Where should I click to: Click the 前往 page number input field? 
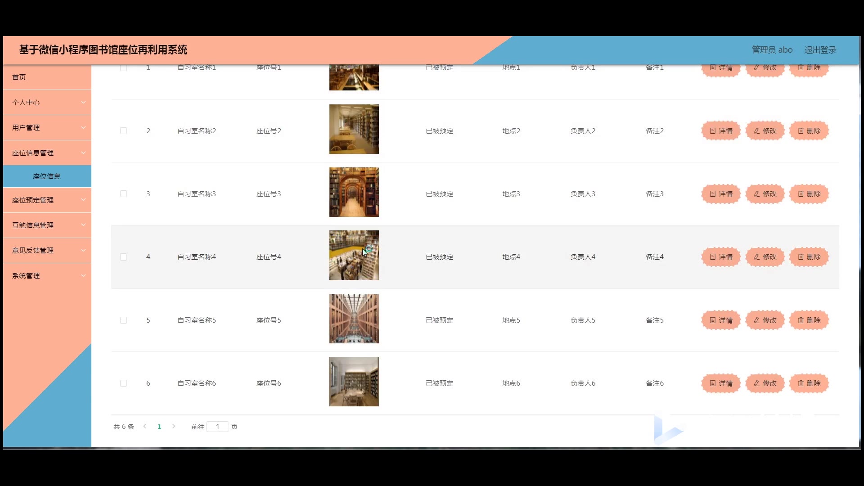pos(217,427)
